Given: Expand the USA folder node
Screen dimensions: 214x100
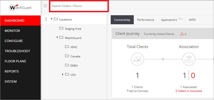Looking at the screenshot, I should click(x=63, y=74).
